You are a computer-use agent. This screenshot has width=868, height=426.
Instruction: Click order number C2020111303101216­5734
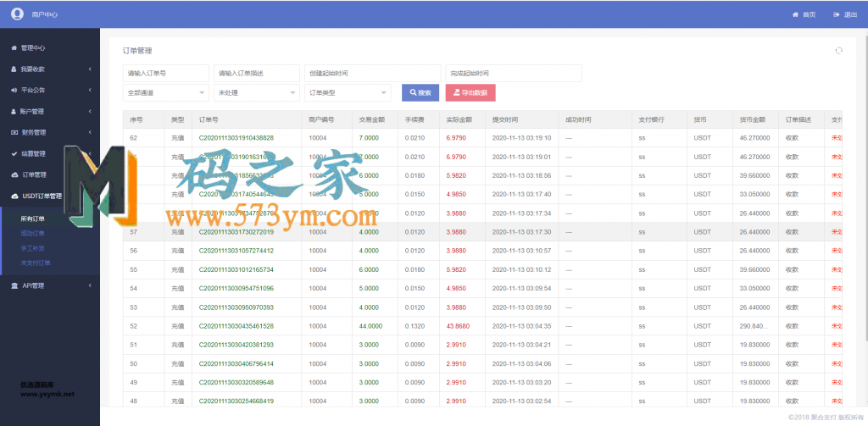click(x=236, y=269)
